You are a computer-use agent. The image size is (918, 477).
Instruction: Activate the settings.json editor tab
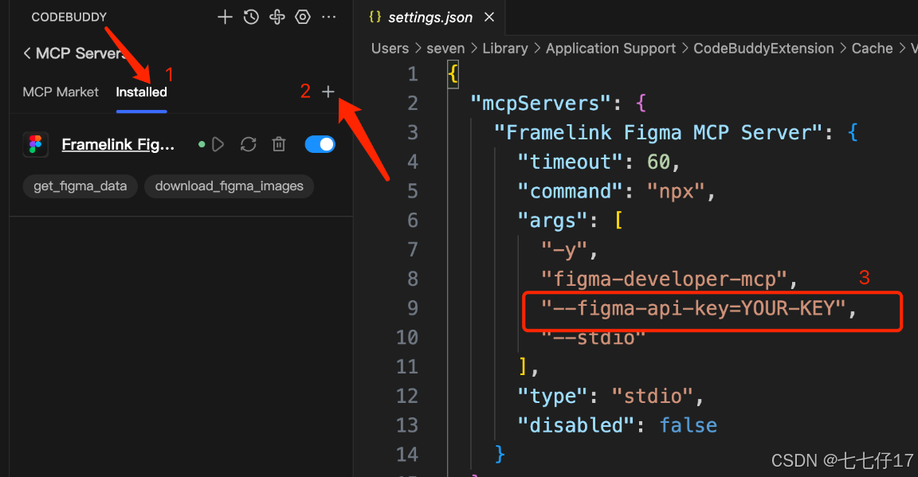[x=430, y=18]
